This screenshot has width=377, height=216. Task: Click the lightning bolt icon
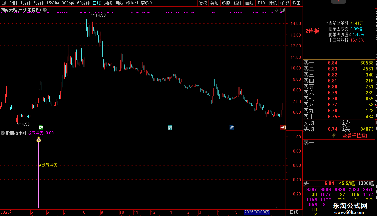pos(334,136)
